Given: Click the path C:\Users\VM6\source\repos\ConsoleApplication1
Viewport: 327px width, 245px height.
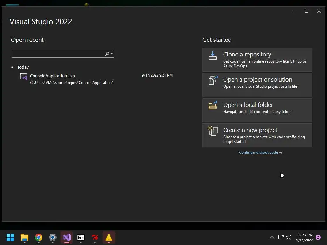Looking at the screenshot, I should [x=72, y=83].
